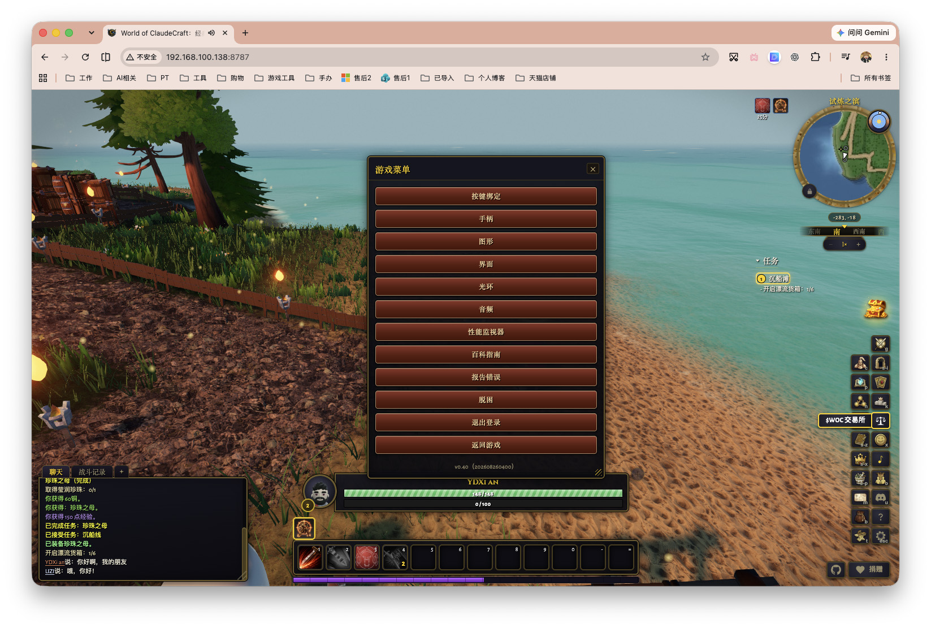Select the World of ClaudeCraft browser tab

point(168,33)
